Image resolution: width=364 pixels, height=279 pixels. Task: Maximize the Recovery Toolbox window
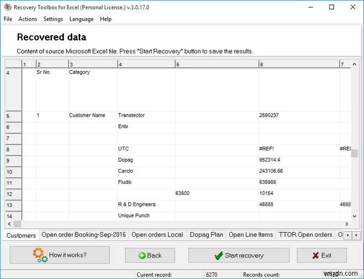point(331,7)
